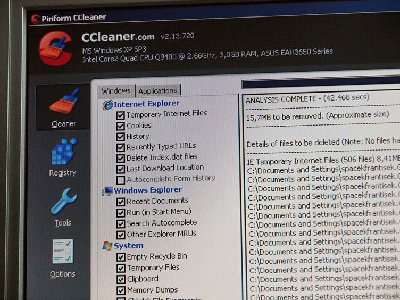This screenshot has width=400, height=300.
Task: Click the Intel Core2 Quad CPU Q9400 info line
Action: coord(207,55)
